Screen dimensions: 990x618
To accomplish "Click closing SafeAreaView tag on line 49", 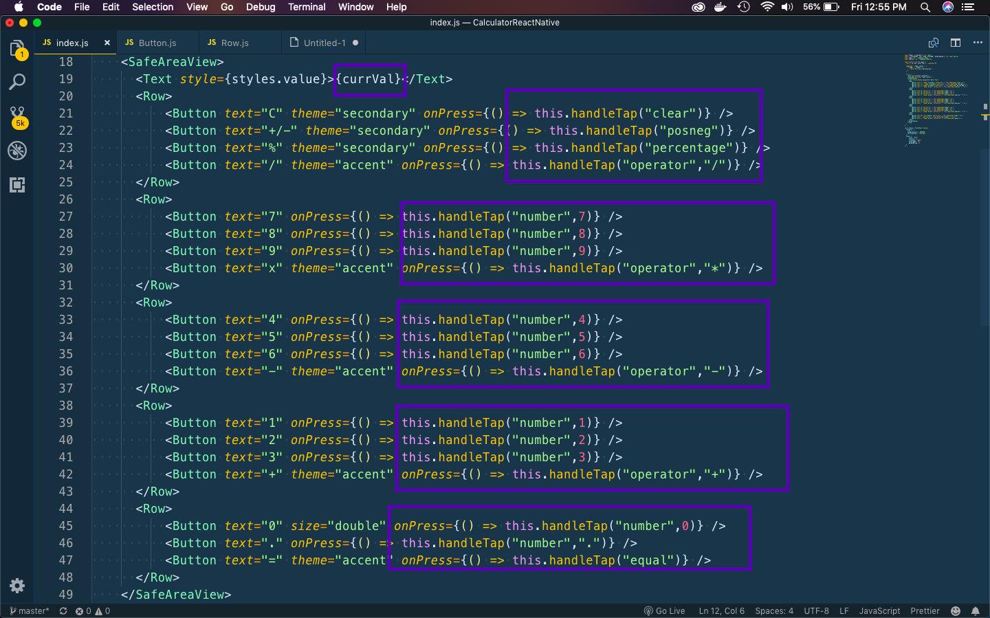I will [176, 595].
